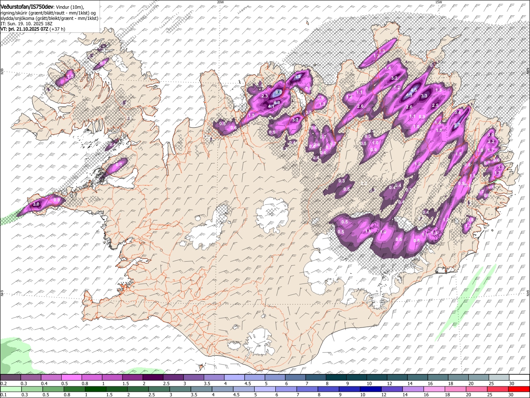Select the 8 dark teal swatch in upper scale
This screenshot has width=530, height=398.
tap(336, 378)
